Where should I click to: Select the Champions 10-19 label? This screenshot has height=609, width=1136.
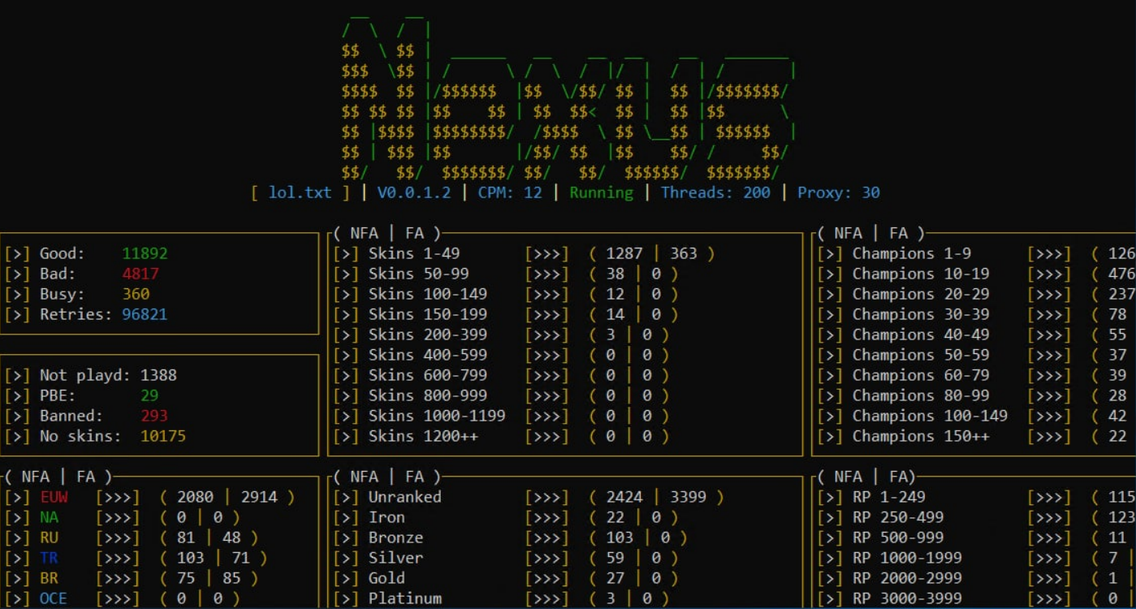click(x=921, y=274)
